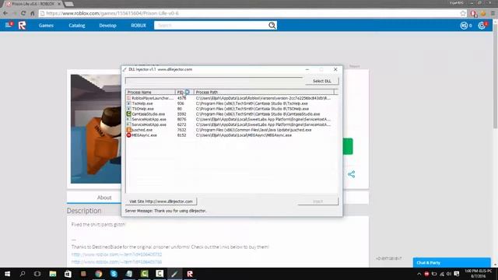
Task: Open the Chat & Party panel
Action: (451, 263)
